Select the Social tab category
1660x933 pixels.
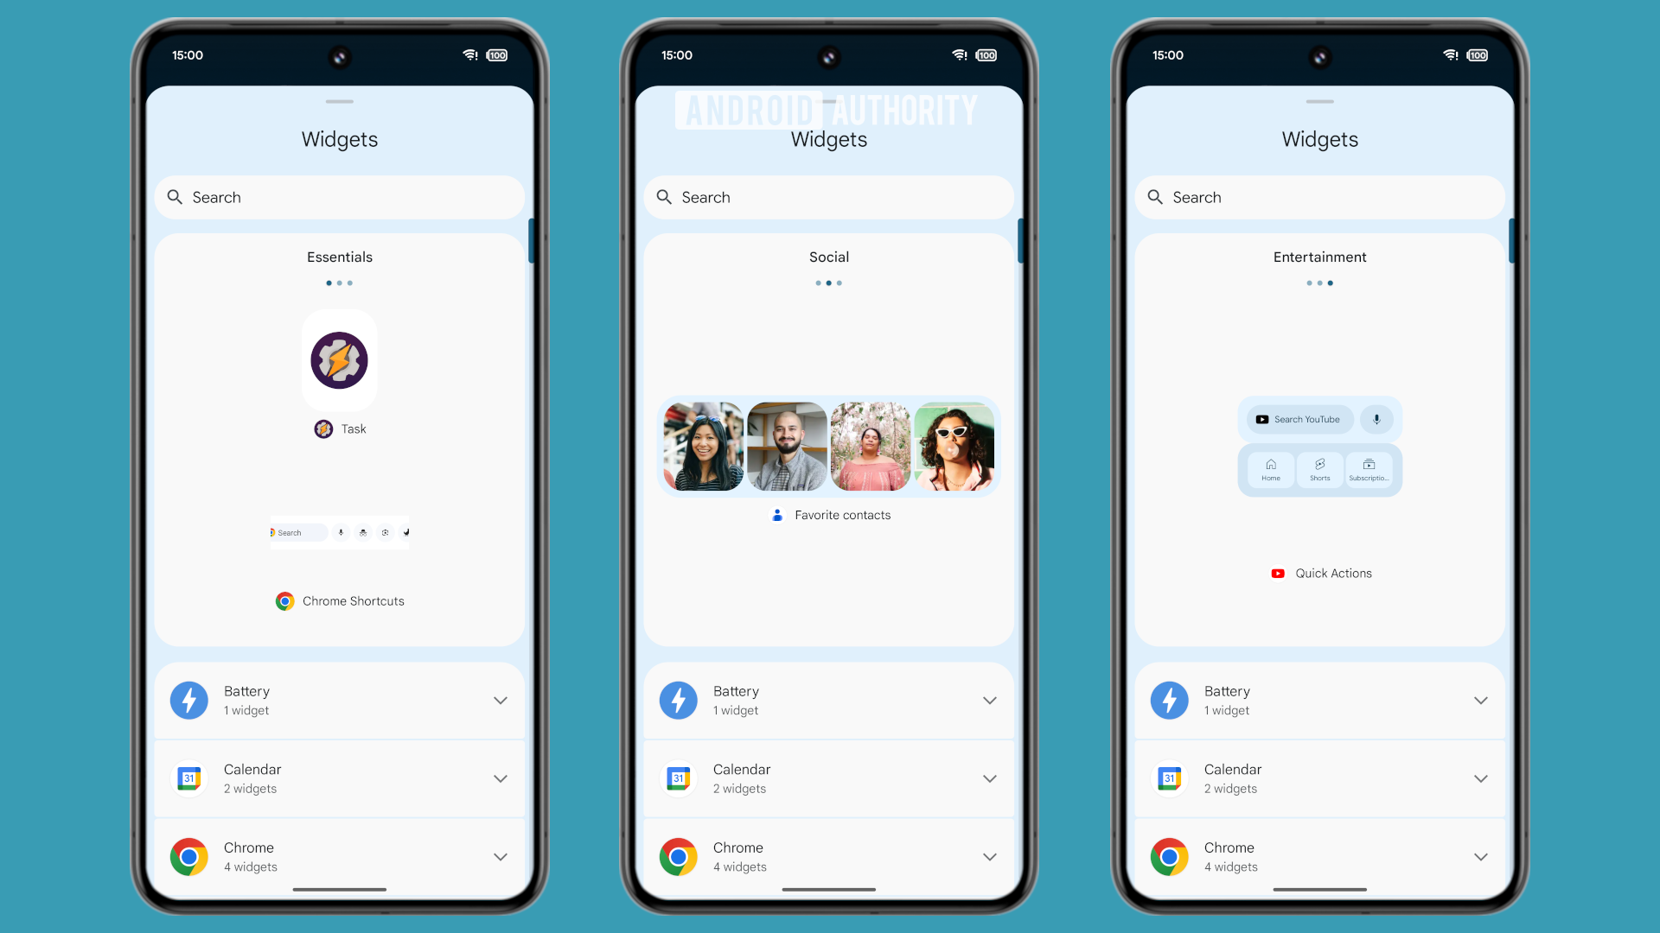tap(827, 257)
